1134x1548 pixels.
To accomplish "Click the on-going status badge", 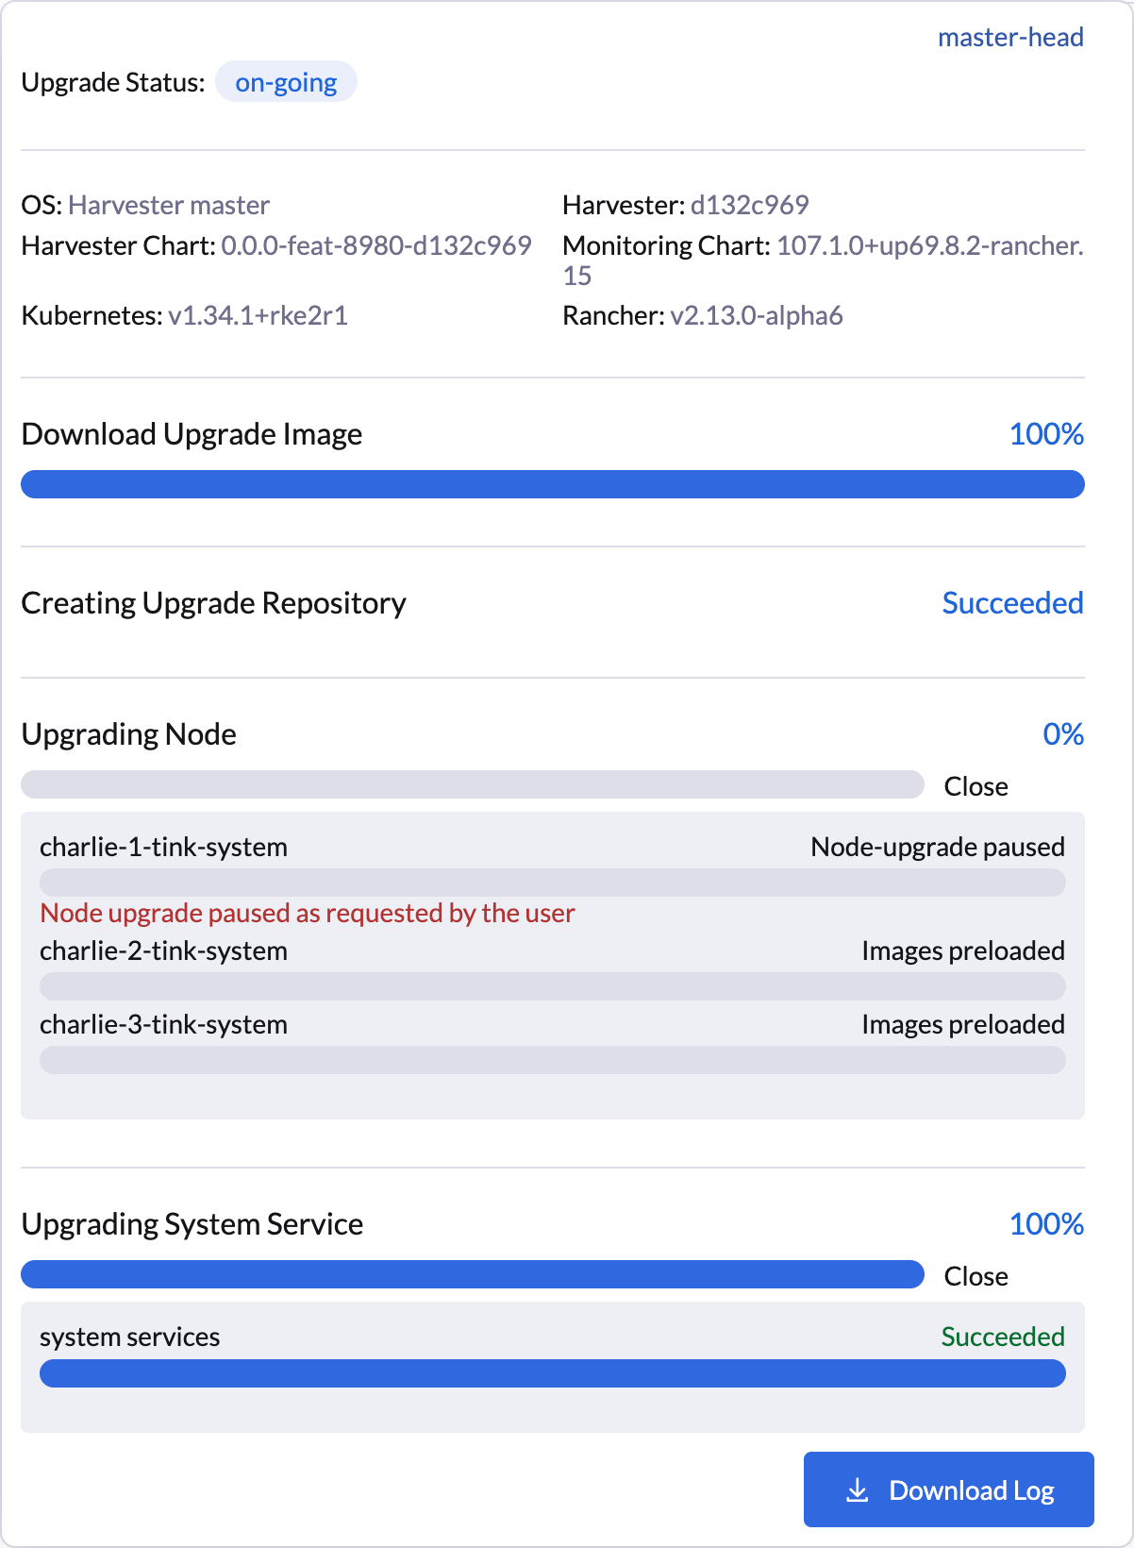I will [x=286, y=82].
